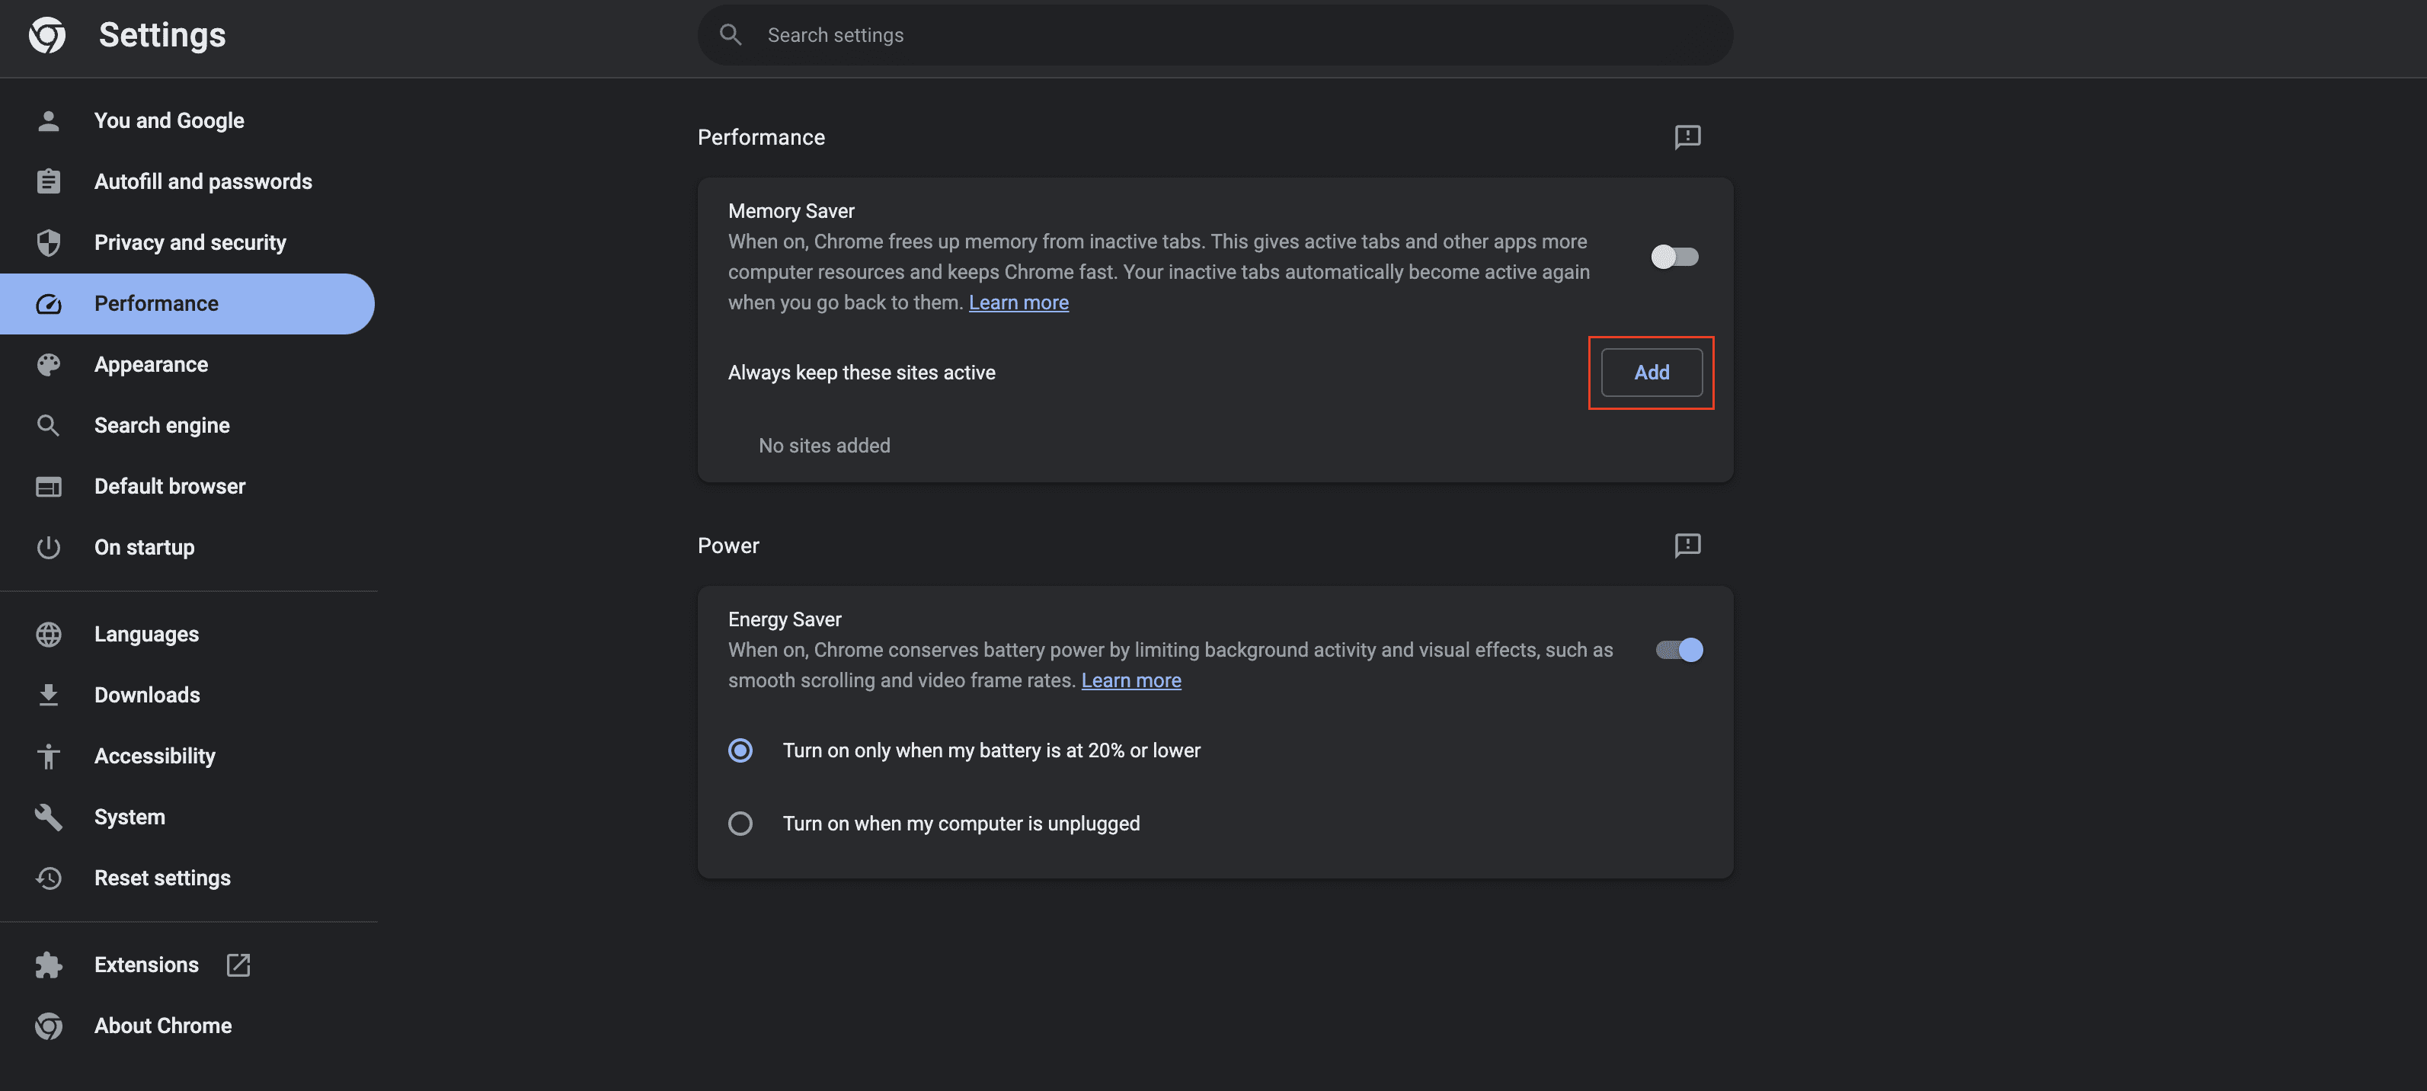Screen dimensions: 2427x1091
Task: Click the palette icon for Appearance
Action: tap(49, 365)
